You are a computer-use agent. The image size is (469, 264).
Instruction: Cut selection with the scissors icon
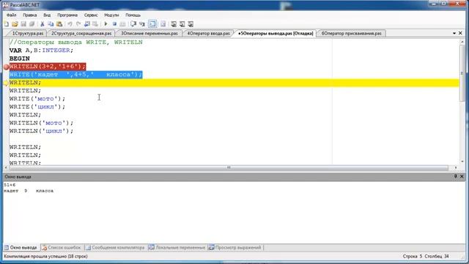coord(43,24)
